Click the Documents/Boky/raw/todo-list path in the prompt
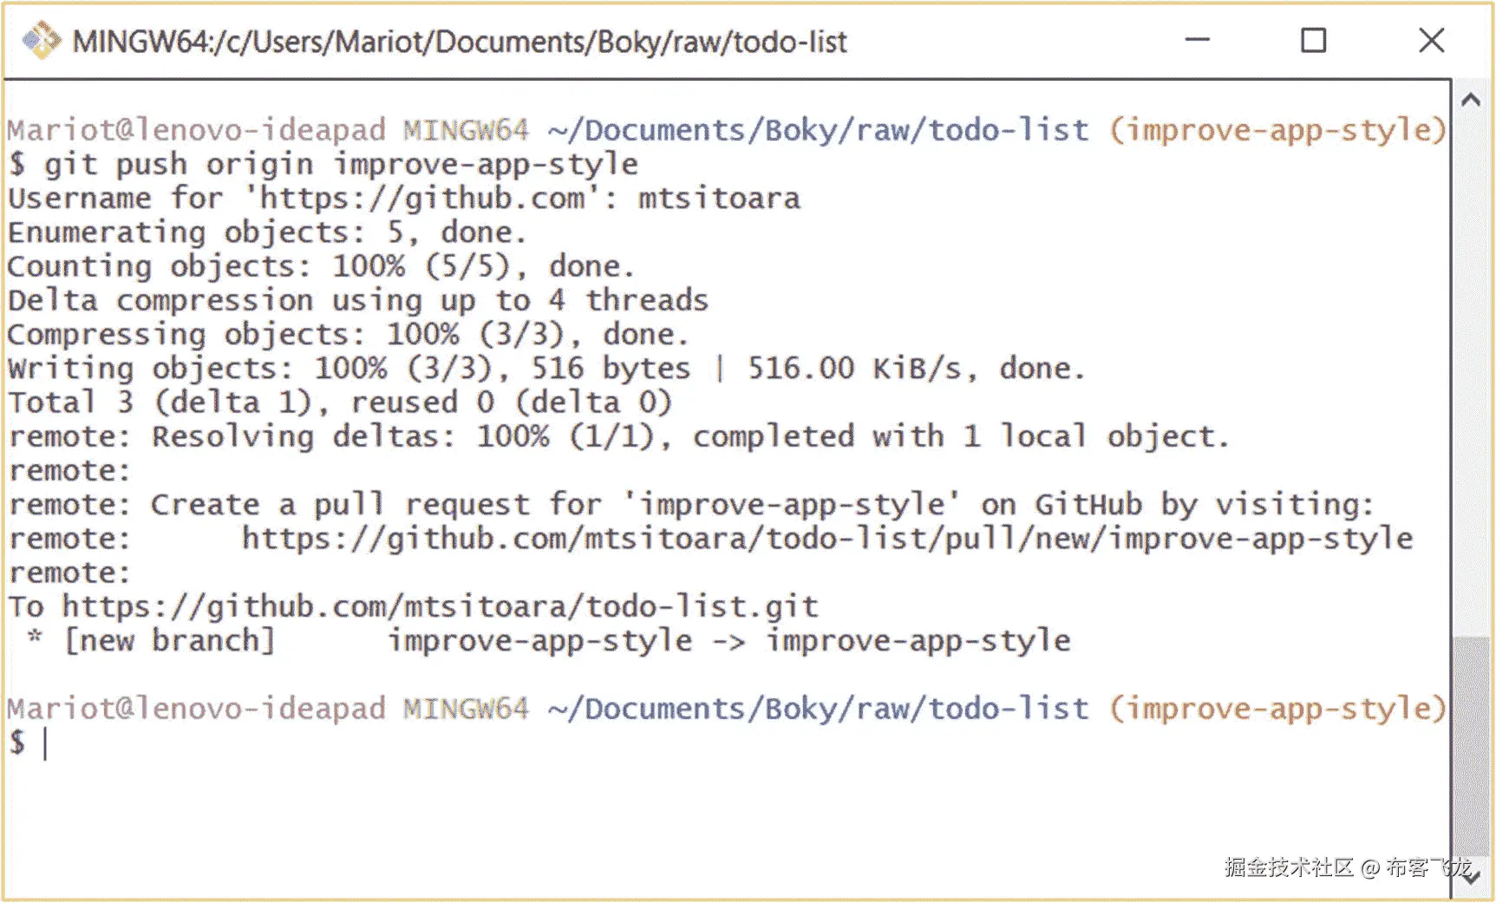 tap(815, 128)
